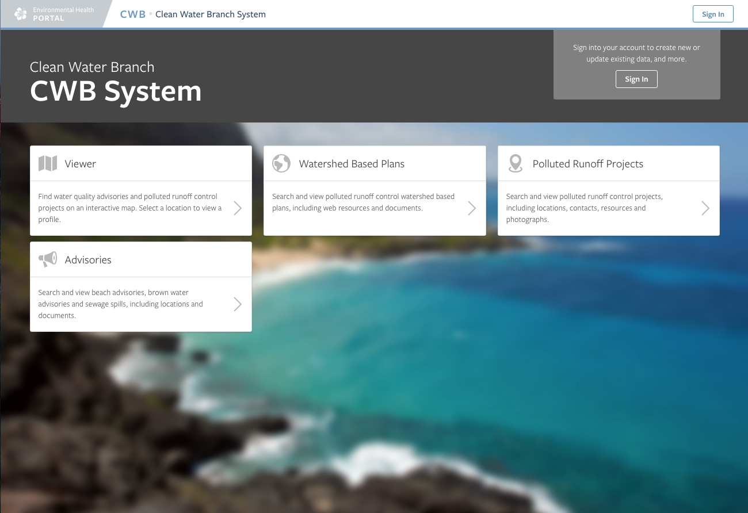Open the Polluted Runoff Projects heading
This screenshot has height=513, width=748.
587,164
